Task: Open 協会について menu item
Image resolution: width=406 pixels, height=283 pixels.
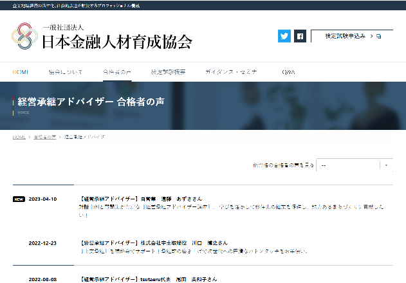Action: tap(66, 72)
